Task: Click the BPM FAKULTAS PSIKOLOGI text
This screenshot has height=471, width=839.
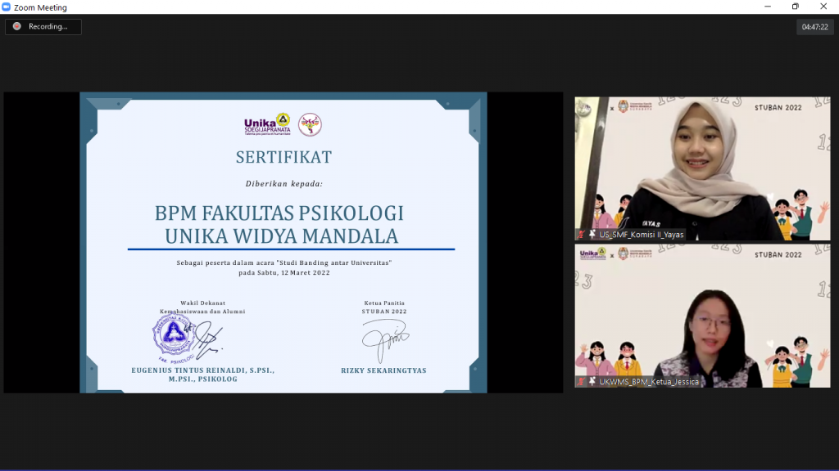Action: [x=279, y=213]
